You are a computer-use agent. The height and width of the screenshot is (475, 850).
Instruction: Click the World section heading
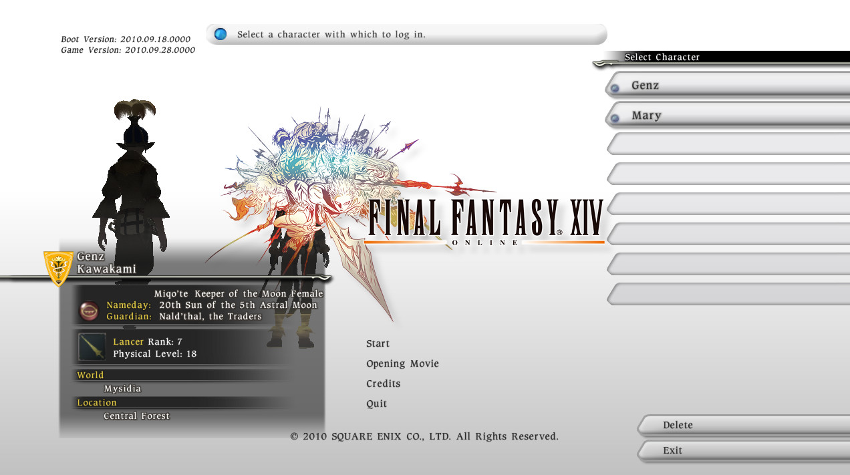[x=90, y=375]
